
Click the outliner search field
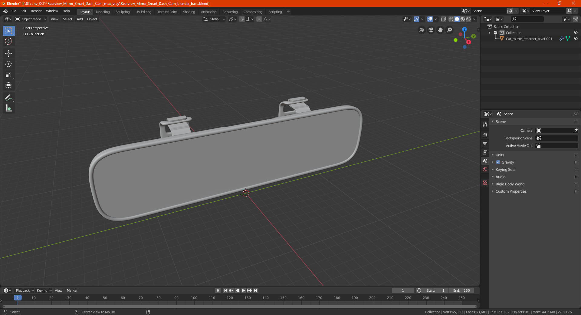(x=527, y=19)
